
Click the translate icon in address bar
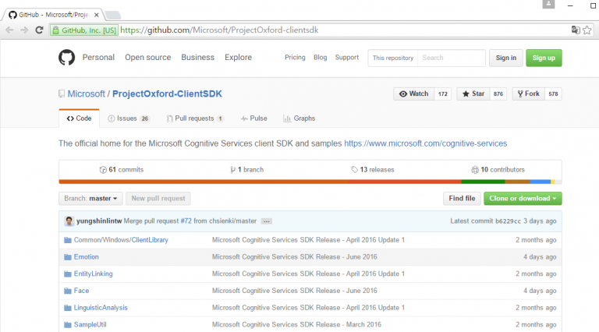pyautogui.click(x=576, y=30)
